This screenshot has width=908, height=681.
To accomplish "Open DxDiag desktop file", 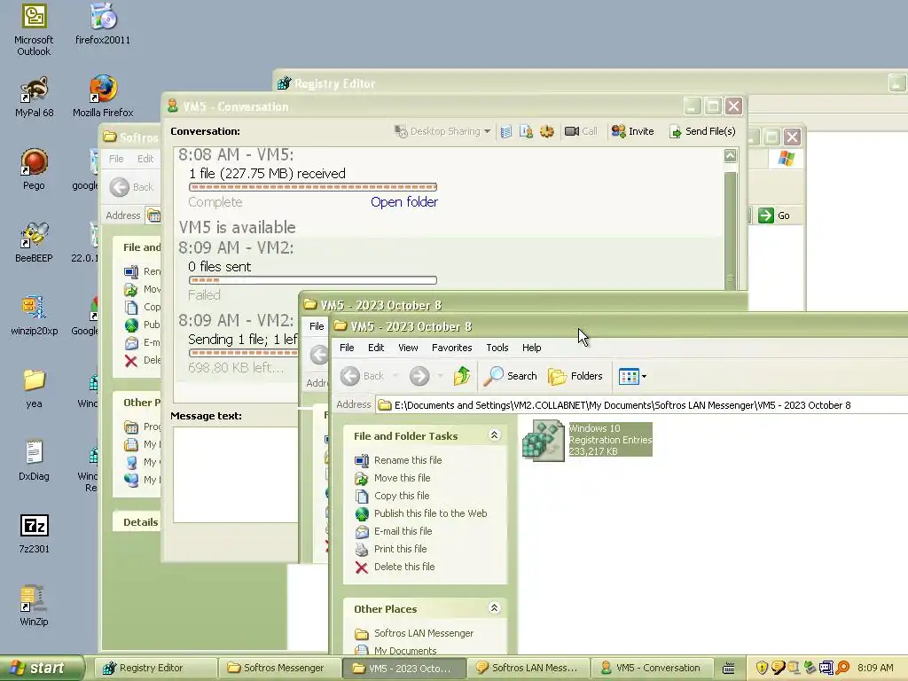I will coord(34,460).
